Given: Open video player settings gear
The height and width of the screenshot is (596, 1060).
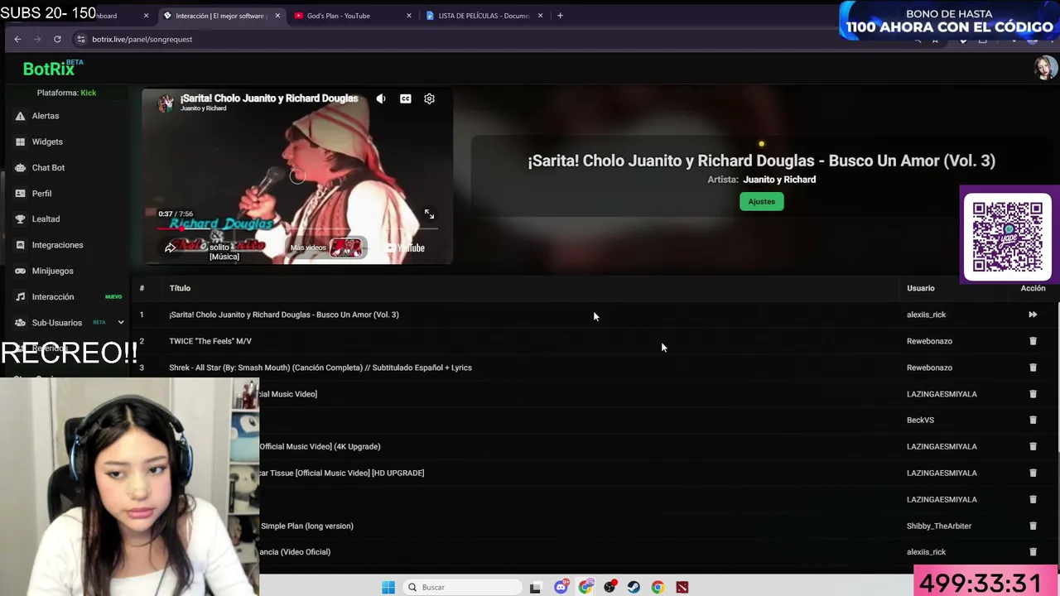Looking at the screenshot, I should 429,99.
